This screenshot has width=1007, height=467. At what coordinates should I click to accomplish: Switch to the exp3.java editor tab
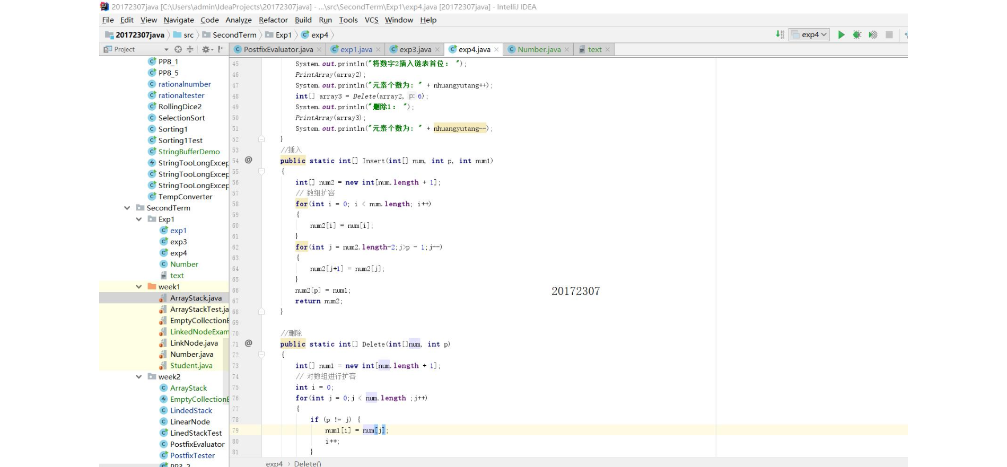pos(415,49)
